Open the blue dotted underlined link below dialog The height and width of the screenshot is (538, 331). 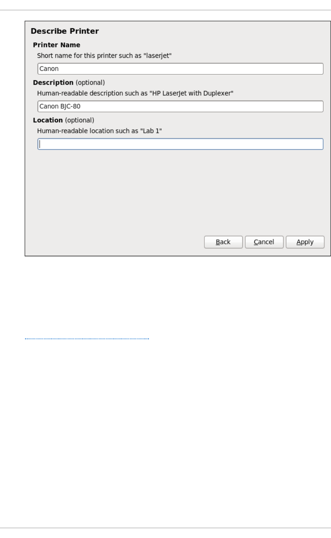coord(87,339)
